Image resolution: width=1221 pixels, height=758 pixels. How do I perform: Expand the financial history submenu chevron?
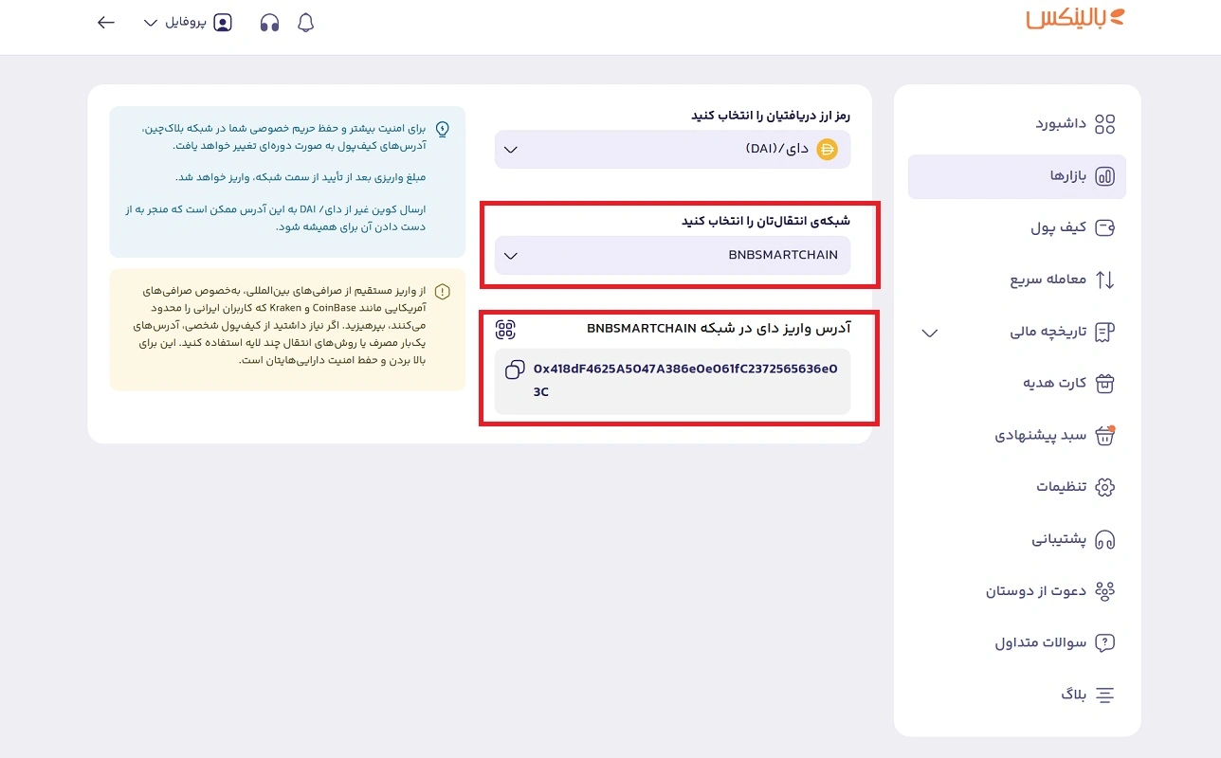click(930, 333)
